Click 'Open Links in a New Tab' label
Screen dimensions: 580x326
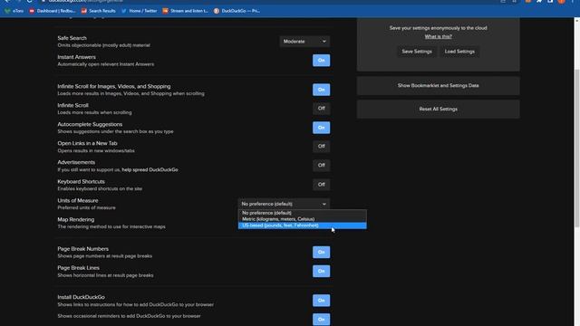pos(87,143)
